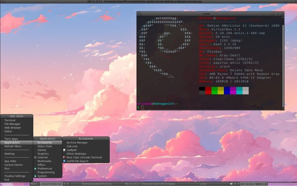Select the highlighted Accessories category
Image resolution: width=297 pixels, height=186 pixels.
[48, 143]
